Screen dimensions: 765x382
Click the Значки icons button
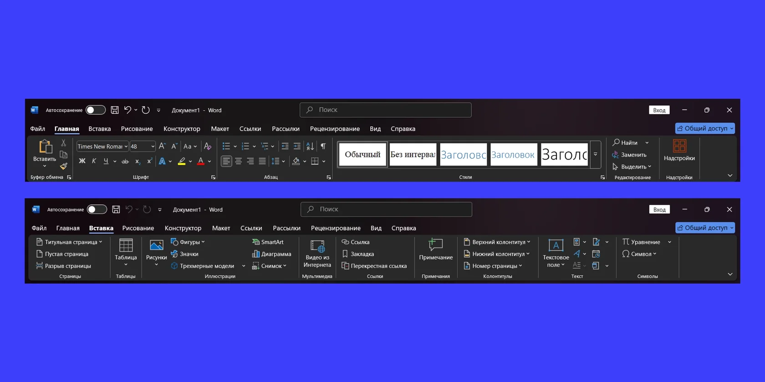pos(185,254)
